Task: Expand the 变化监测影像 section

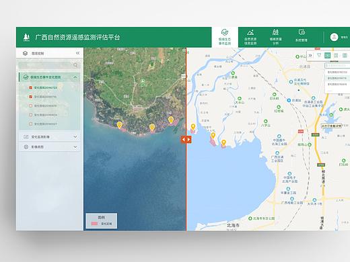Action: point(75,136)
